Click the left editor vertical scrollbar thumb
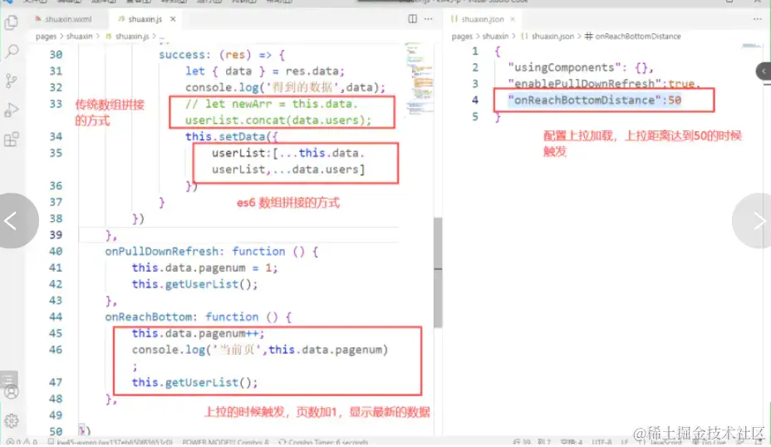Image resolution: width=771 pixels, height=447 pixels. coord(438,272)
